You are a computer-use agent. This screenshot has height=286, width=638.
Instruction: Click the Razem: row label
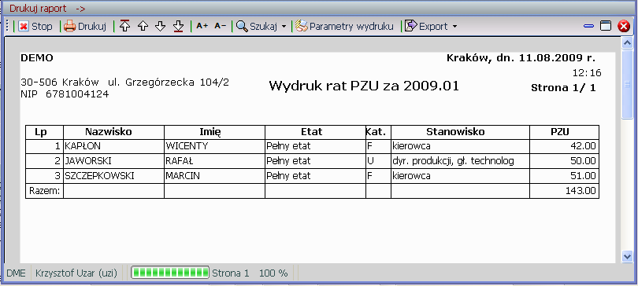pos(44,191)
